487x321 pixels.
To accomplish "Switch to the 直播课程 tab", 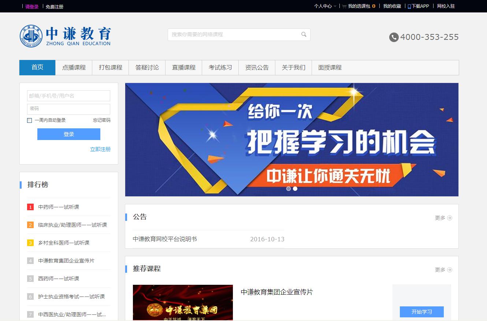I will coord(184,68).
